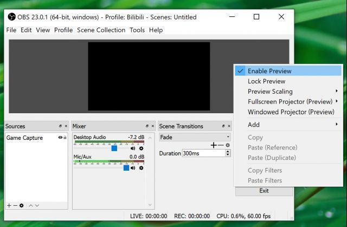Select Lock Preview menu entry

[288, 81]
